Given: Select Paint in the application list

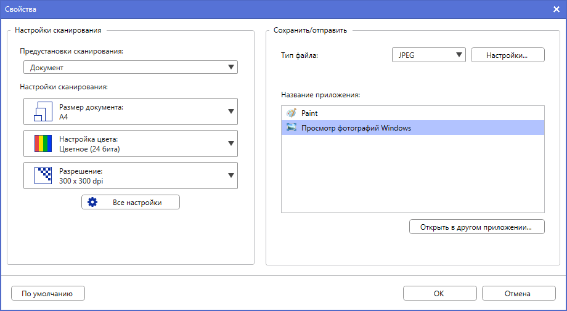Looking at the screenshot, I should point(309,113).
